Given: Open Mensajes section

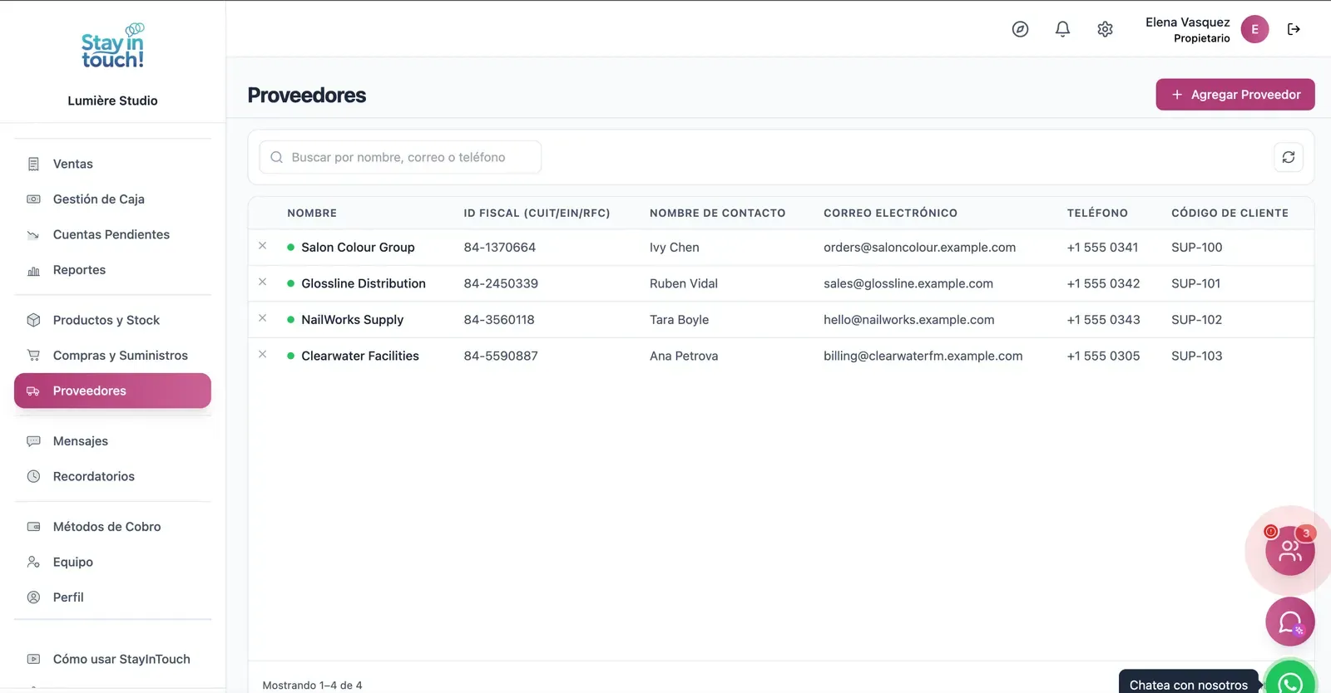Looking at the screenshot, I should pyautogui.click(x=112, y=441).
